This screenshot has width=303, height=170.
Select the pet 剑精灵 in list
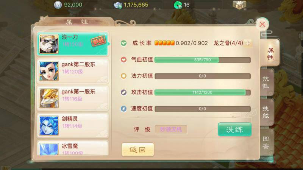coord(73,126)
